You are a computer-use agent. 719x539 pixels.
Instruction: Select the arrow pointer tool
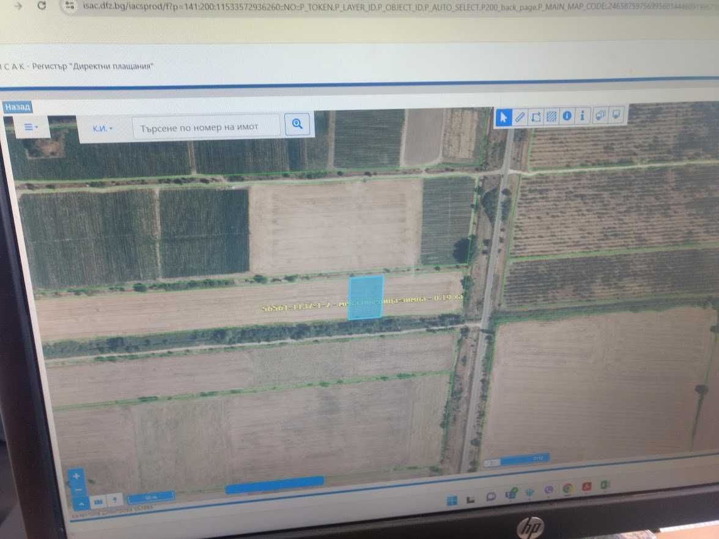503,117
